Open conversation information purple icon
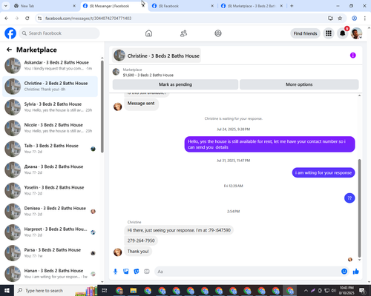This screenshot has height=296, width=371. [x=353, y=55]
